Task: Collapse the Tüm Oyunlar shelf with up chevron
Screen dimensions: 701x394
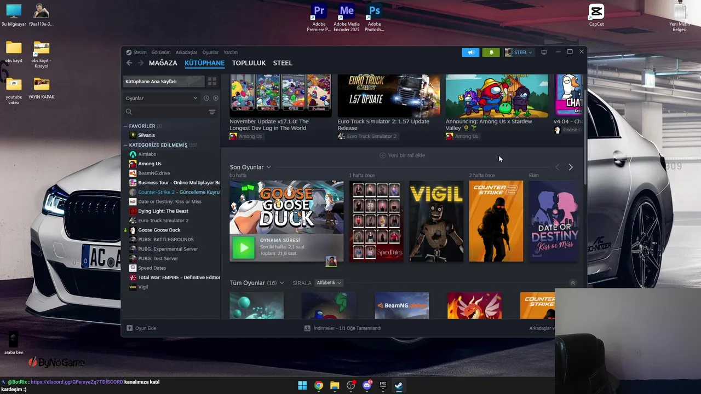Action: (573, 283)
